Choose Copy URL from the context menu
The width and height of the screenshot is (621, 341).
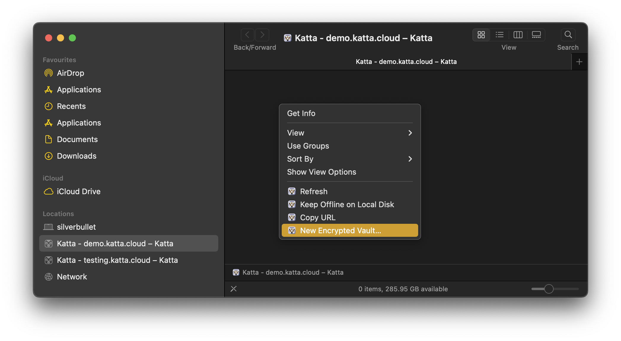[x=350, y=218]
